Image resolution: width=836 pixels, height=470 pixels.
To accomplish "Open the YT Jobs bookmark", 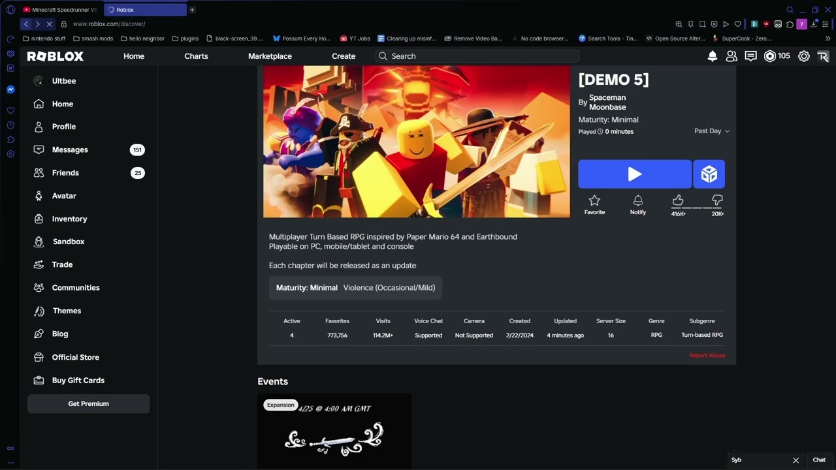I will [x=355, y=39].
